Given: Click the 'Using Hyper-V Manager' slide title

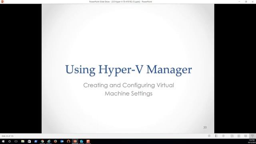Looking at the screenshot, I should 128,70.
